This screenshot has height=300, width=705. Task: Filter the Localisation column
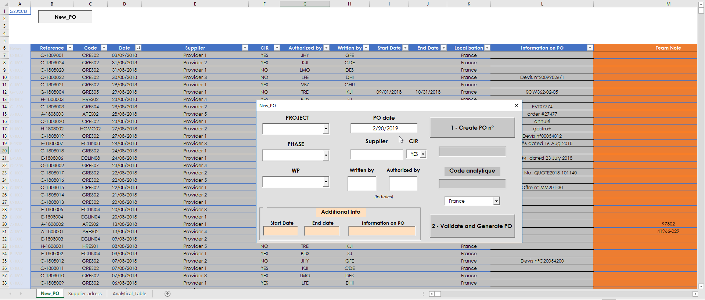[487, 48]
